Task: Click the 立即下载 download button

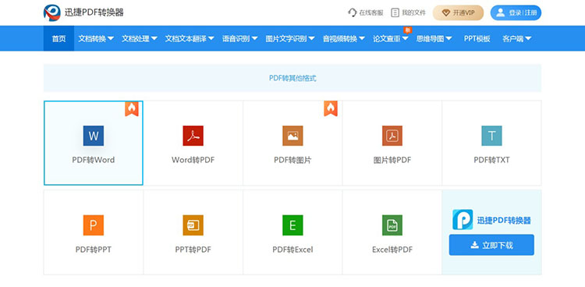Action: pyautogui.click(x=491, y=245)
